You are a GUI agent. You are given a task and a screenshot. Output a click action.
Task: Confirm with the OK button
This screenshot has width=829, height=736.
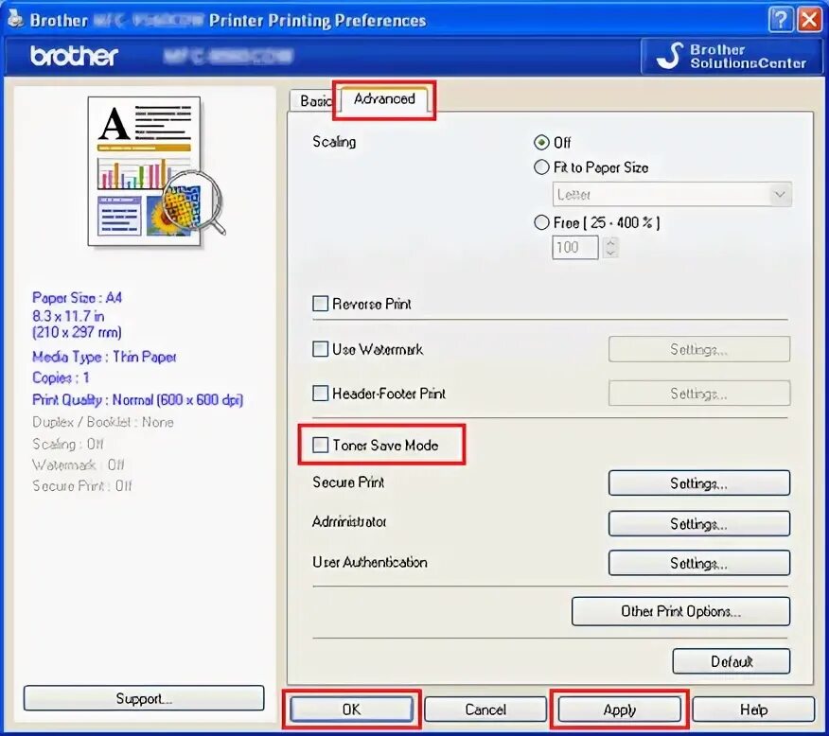(352, 710)
